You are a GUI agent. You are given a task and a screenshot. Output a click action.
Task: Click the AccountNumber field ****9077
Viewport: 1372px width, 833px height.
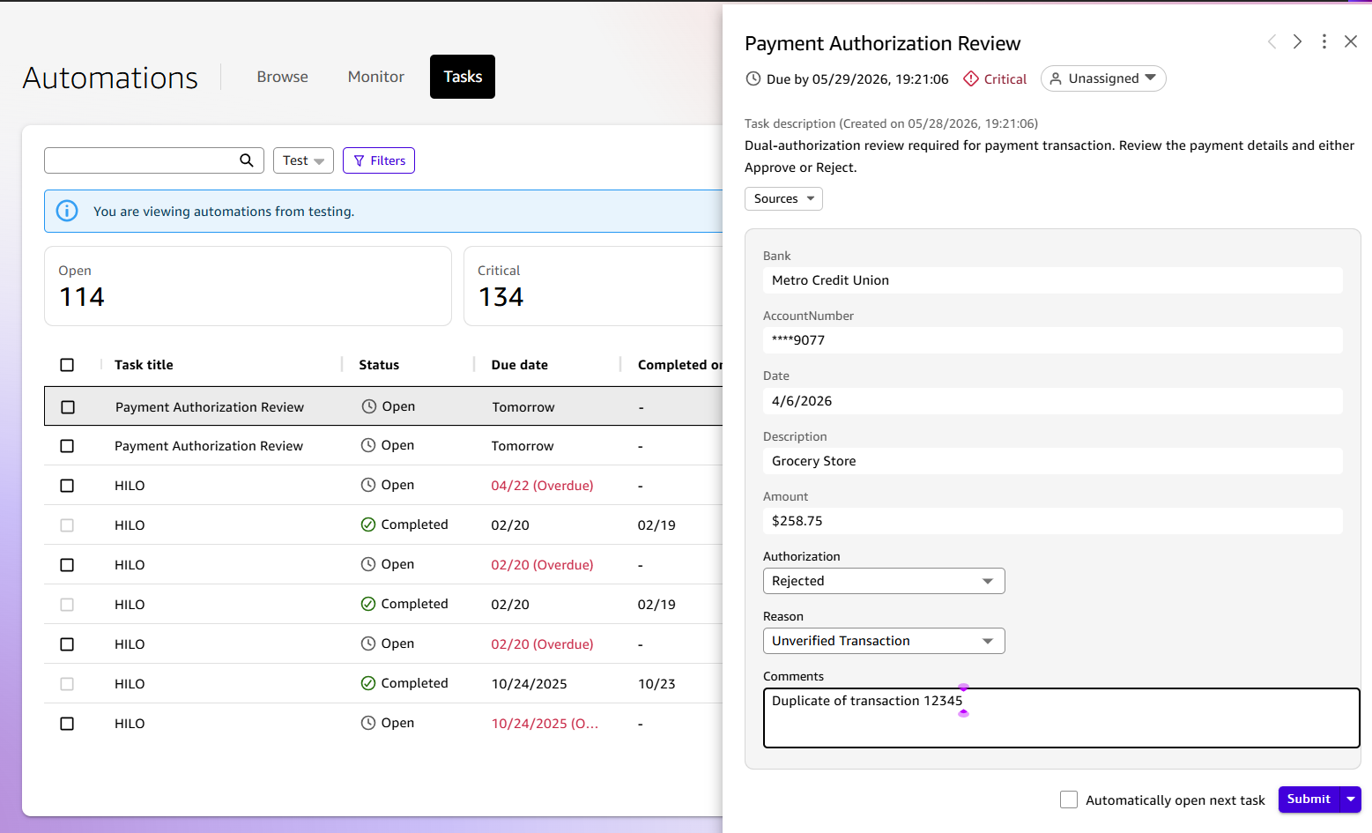1052,340
